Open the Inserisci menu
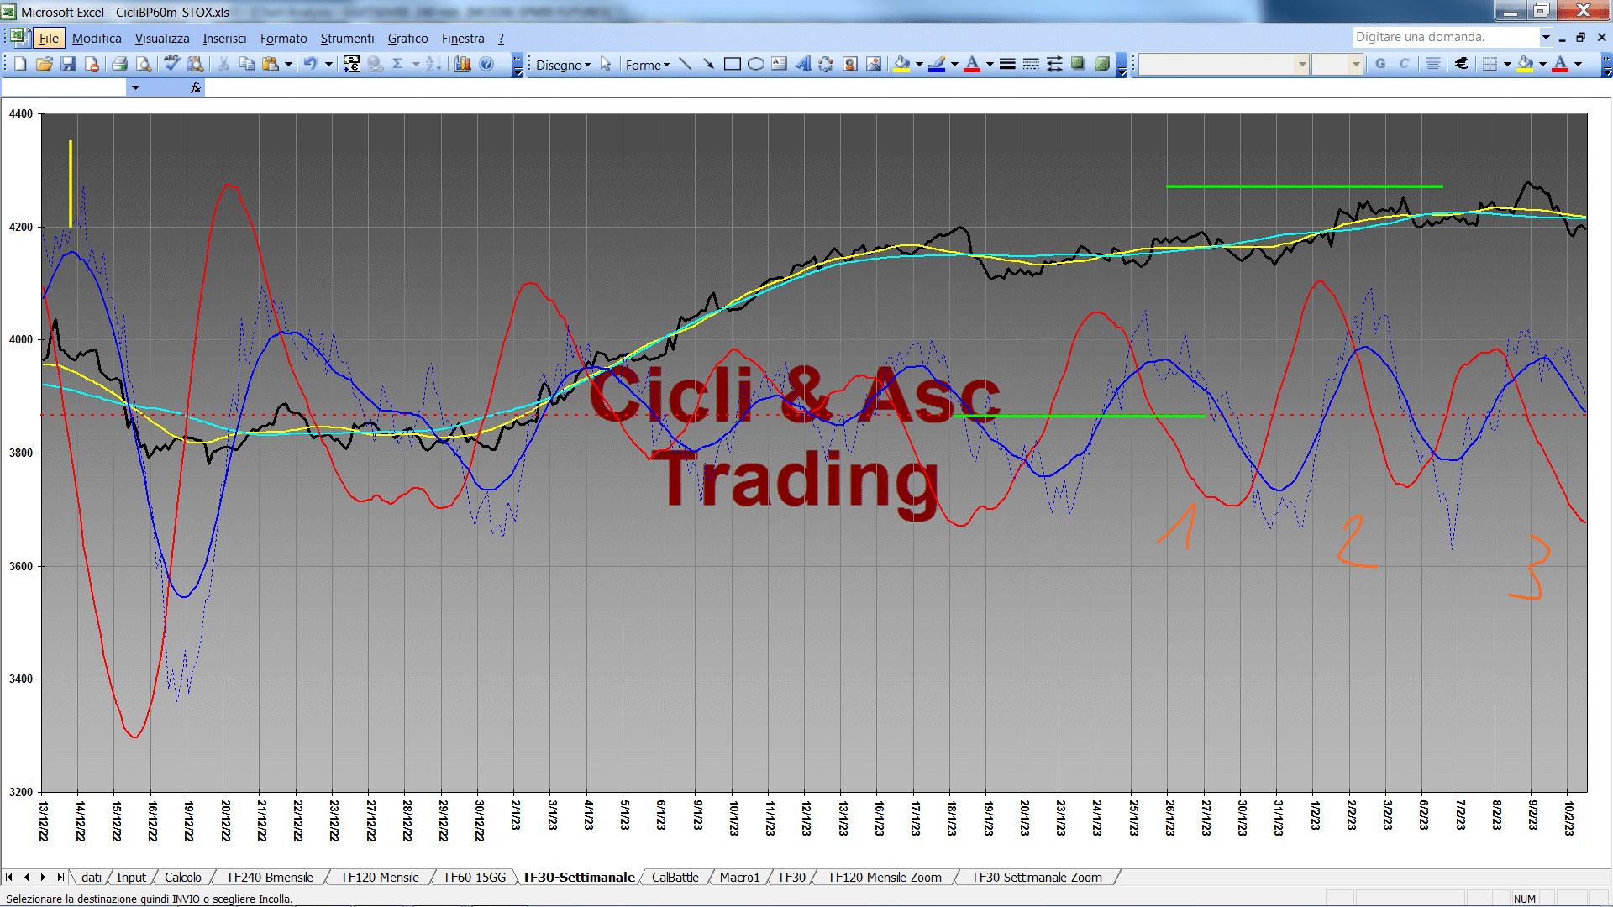This screenshot has height=907, width=1613. pyautogui.click(x=224, y=39)
